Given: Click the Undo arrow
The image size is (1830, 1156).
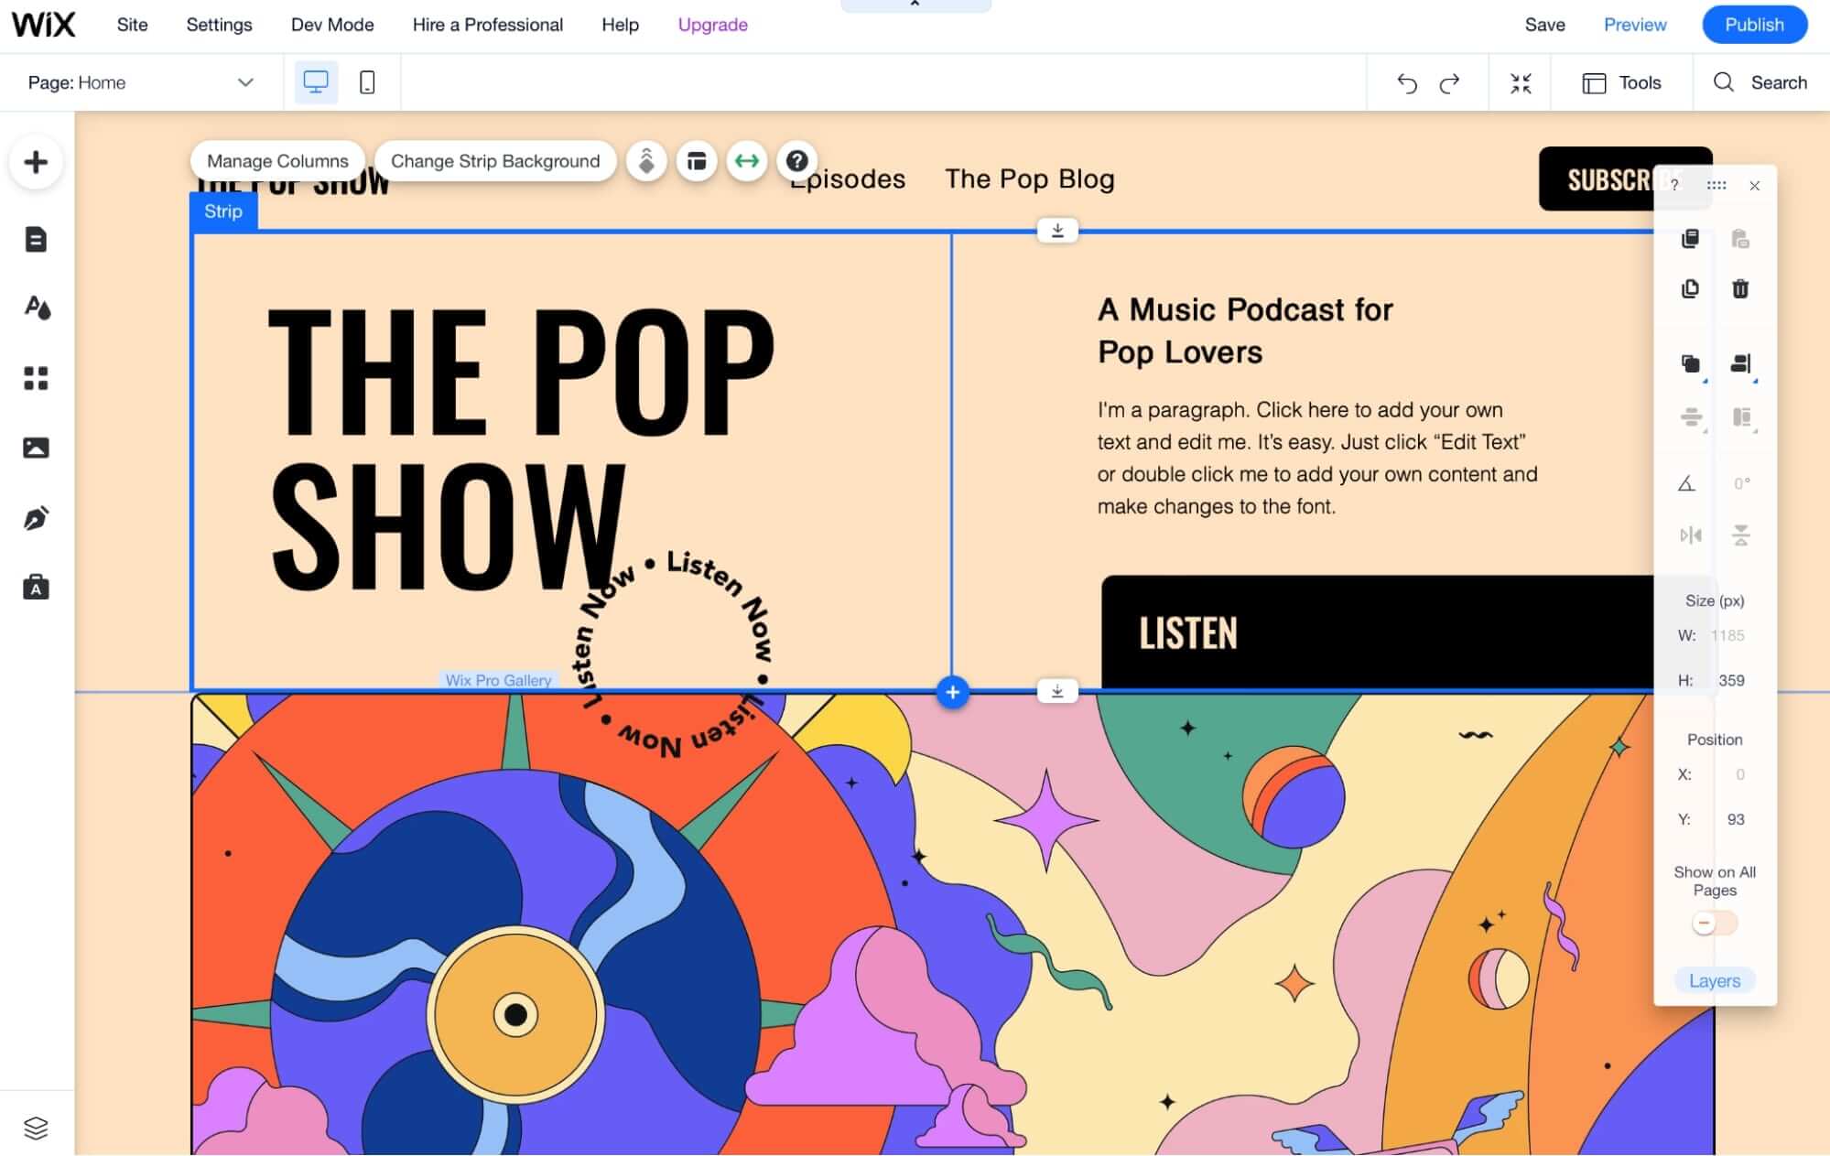Looking at the screenshot, I should pos(1407,83).
